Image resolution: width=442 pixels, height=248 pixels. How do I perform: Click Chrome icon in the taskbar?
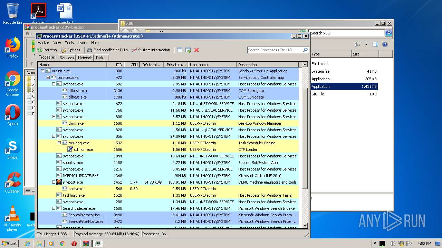pyautogui.click(x=62, y=244)
